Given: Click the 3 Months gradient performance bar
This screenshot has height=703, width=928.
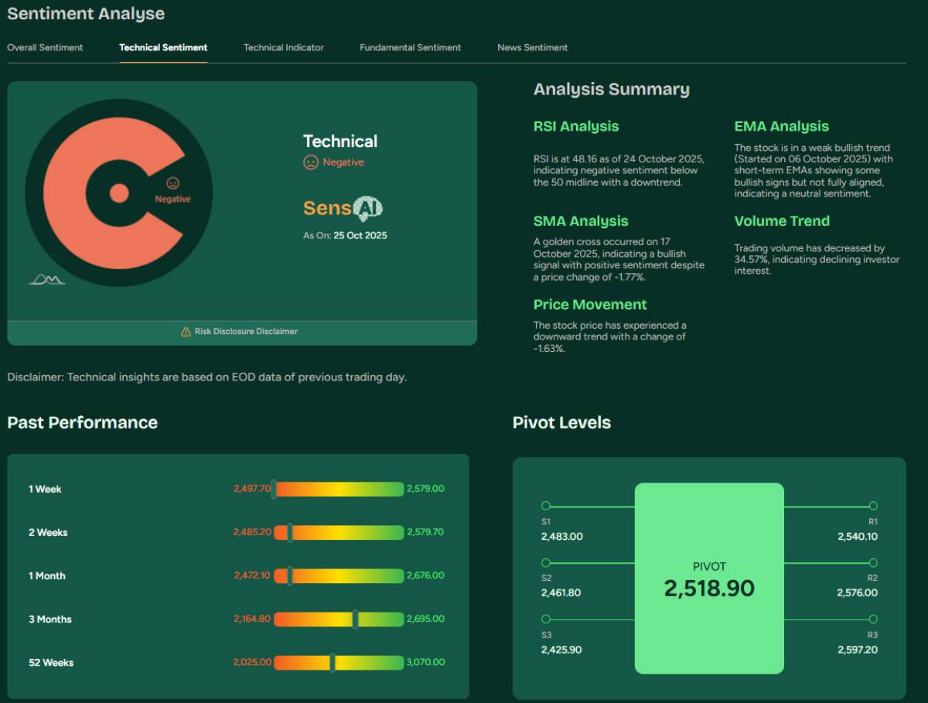Looking at the screenshot, I should point(338,619).
